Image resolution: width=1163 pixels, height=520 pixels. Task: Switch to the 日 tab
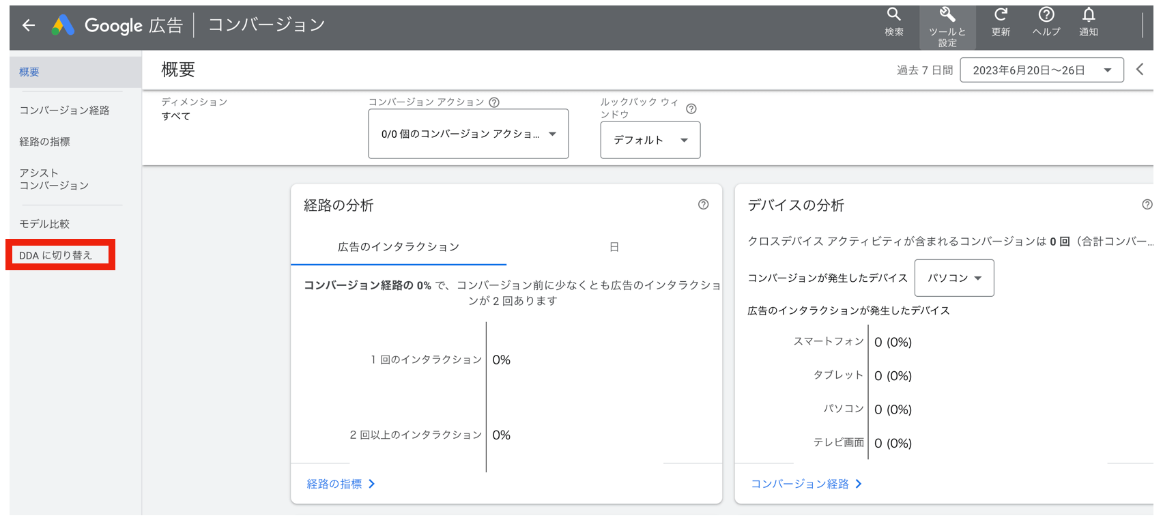coord(614,247)
